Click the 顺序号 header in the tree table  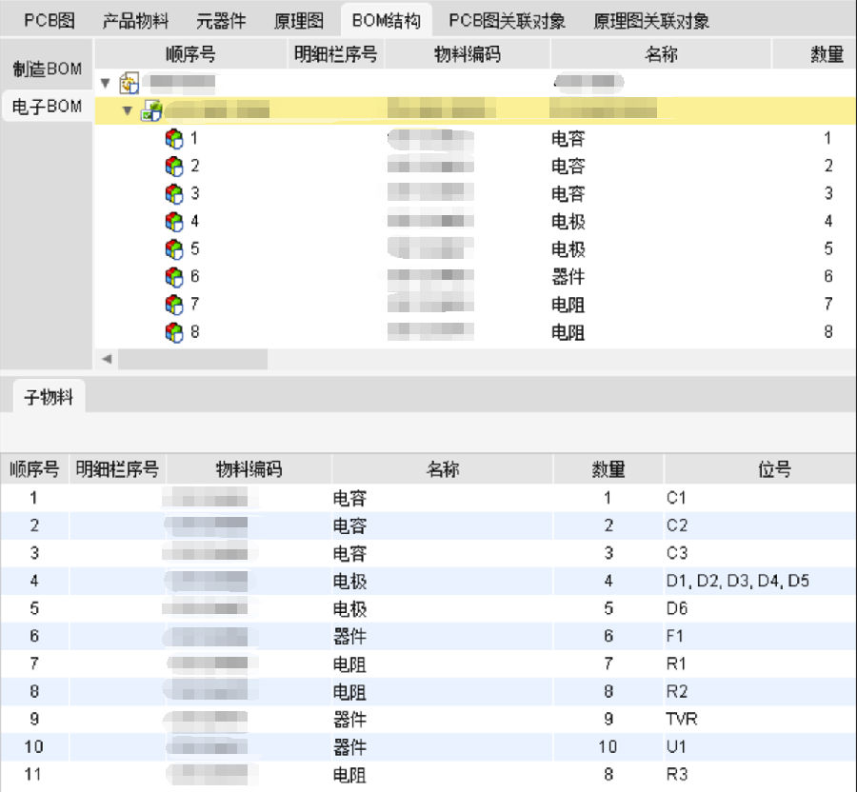190,54
